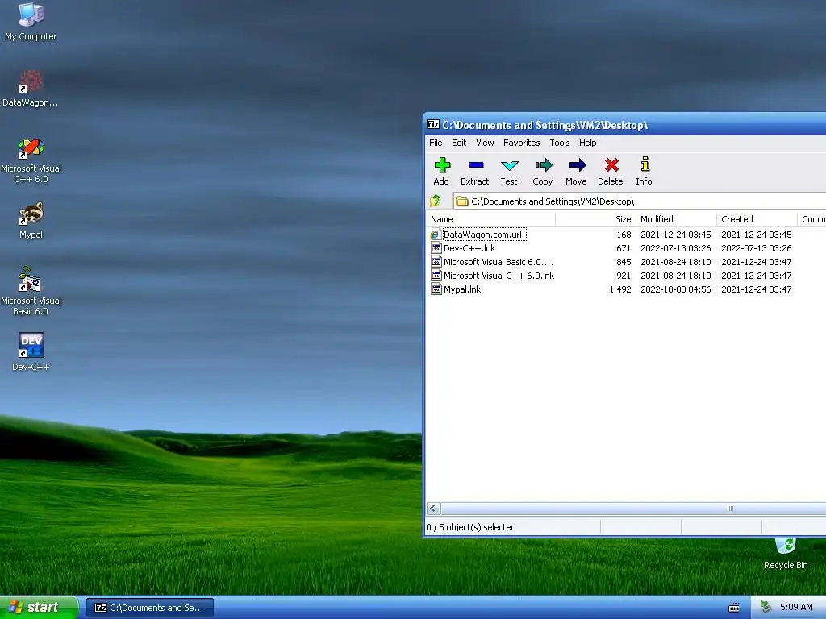826x619 pixels.
Task: Click the 7-Zip taskbar button C:\Documents and Se...
Action: pyautogui.click(x=149, y=608)
